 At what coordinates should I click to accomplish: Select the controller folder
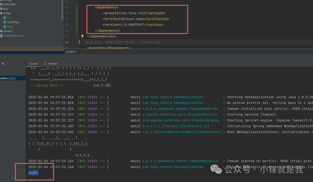click(x=9, y=4)
